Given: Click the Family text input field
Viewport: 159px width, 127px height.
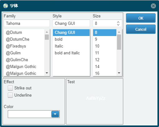Looking at the screenshot, I should coord(27,23).
